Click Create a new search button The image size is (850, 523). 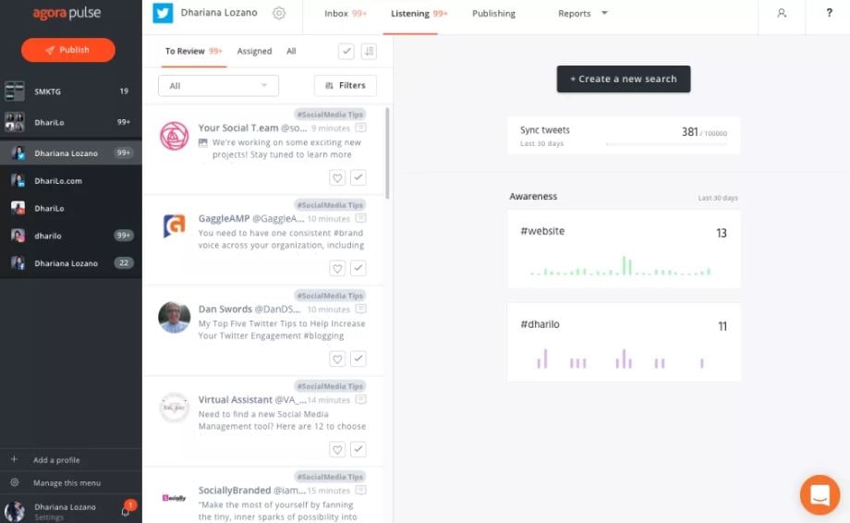tap(624, 79)
